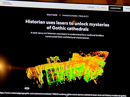
Task: Click the loading spinner on the video
Action: (x=67, y=68)
